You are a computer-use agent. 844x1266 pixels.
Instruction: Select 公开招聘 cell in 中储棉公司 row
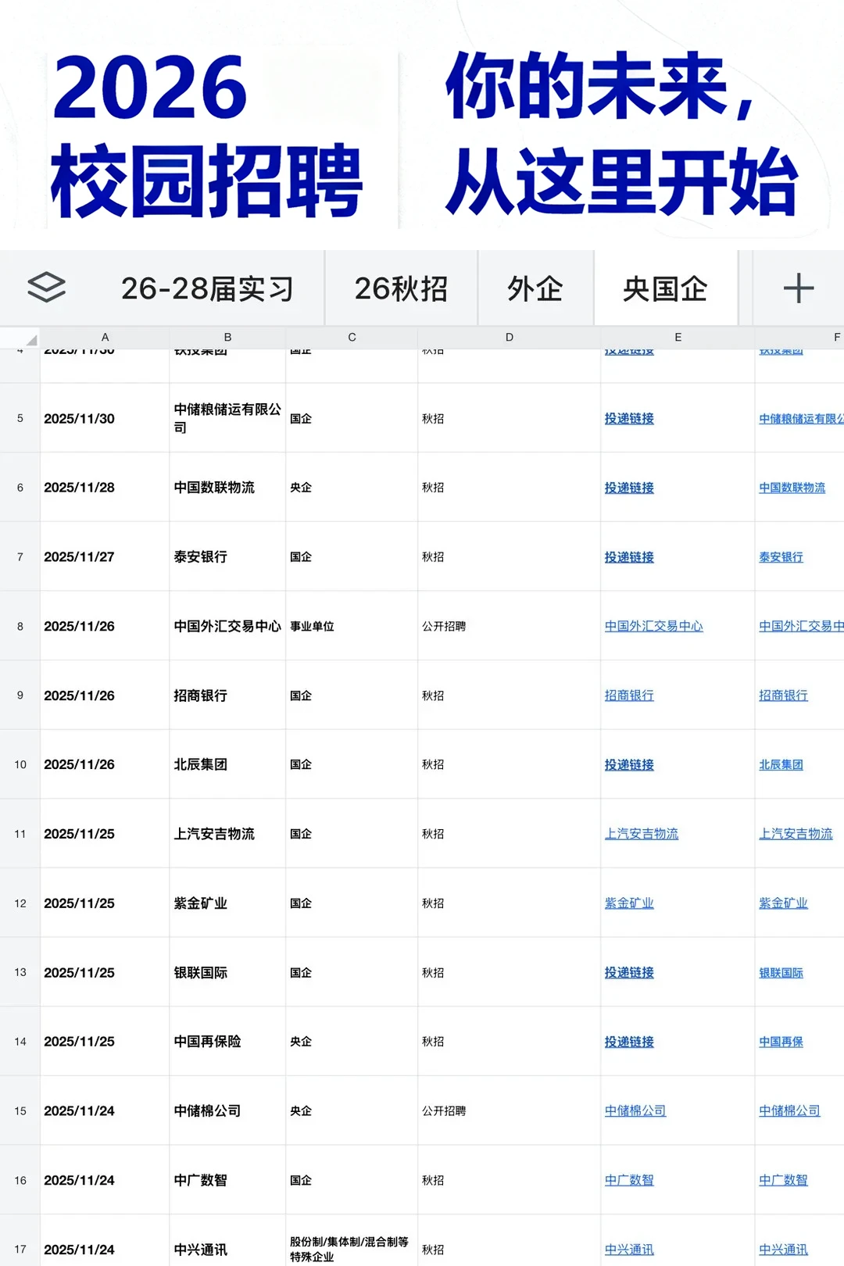click(510, 1110)
